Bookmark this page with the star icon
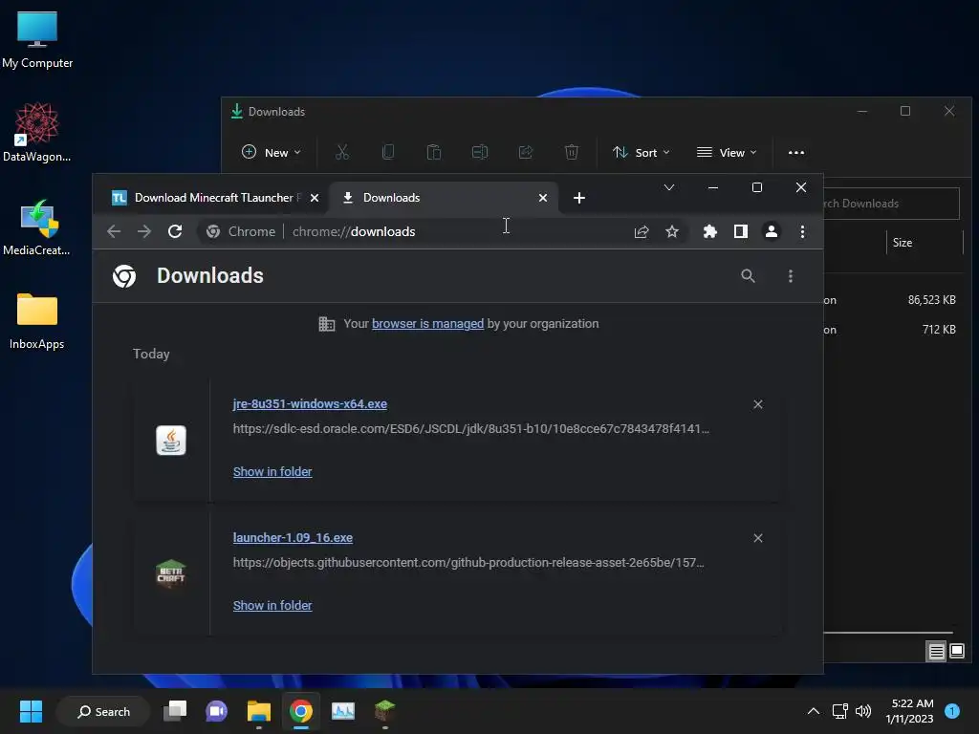979x734 pixels. [x=672, y=231]
